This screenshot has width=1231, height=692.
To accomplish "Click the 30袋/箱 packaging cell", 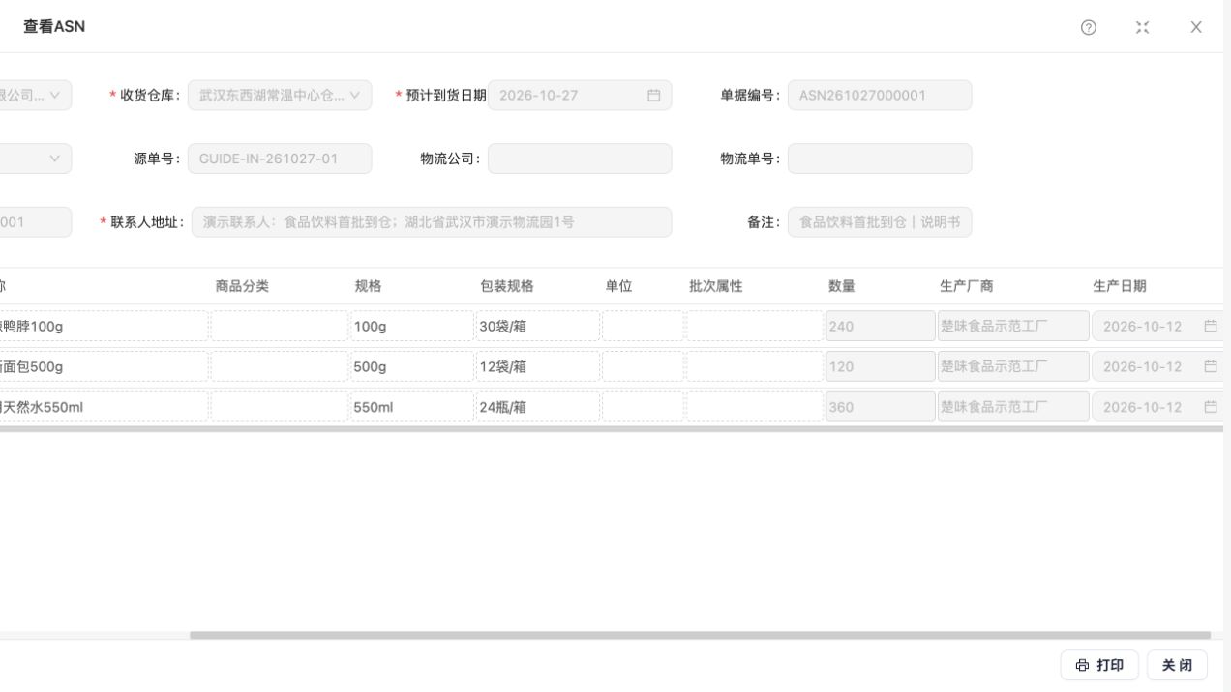I will (x=537, y=327).
